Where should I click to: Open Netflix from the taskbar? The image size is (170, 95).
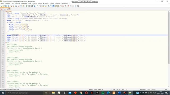92,93
